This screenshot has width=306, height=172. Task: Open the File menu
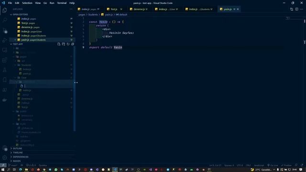point(10,3)
